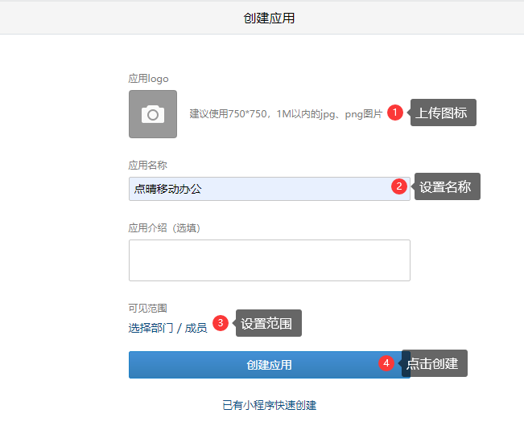Open the 已有小程序快速创建 link

tap(269, 405)
